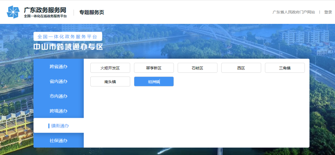Open 广东省人民政府门户网站 link
Screen dimensions: 335x155
click(293, 12)
